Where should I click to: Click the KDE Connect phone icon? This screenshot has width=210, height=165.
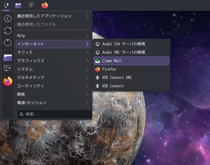[97, 86]
